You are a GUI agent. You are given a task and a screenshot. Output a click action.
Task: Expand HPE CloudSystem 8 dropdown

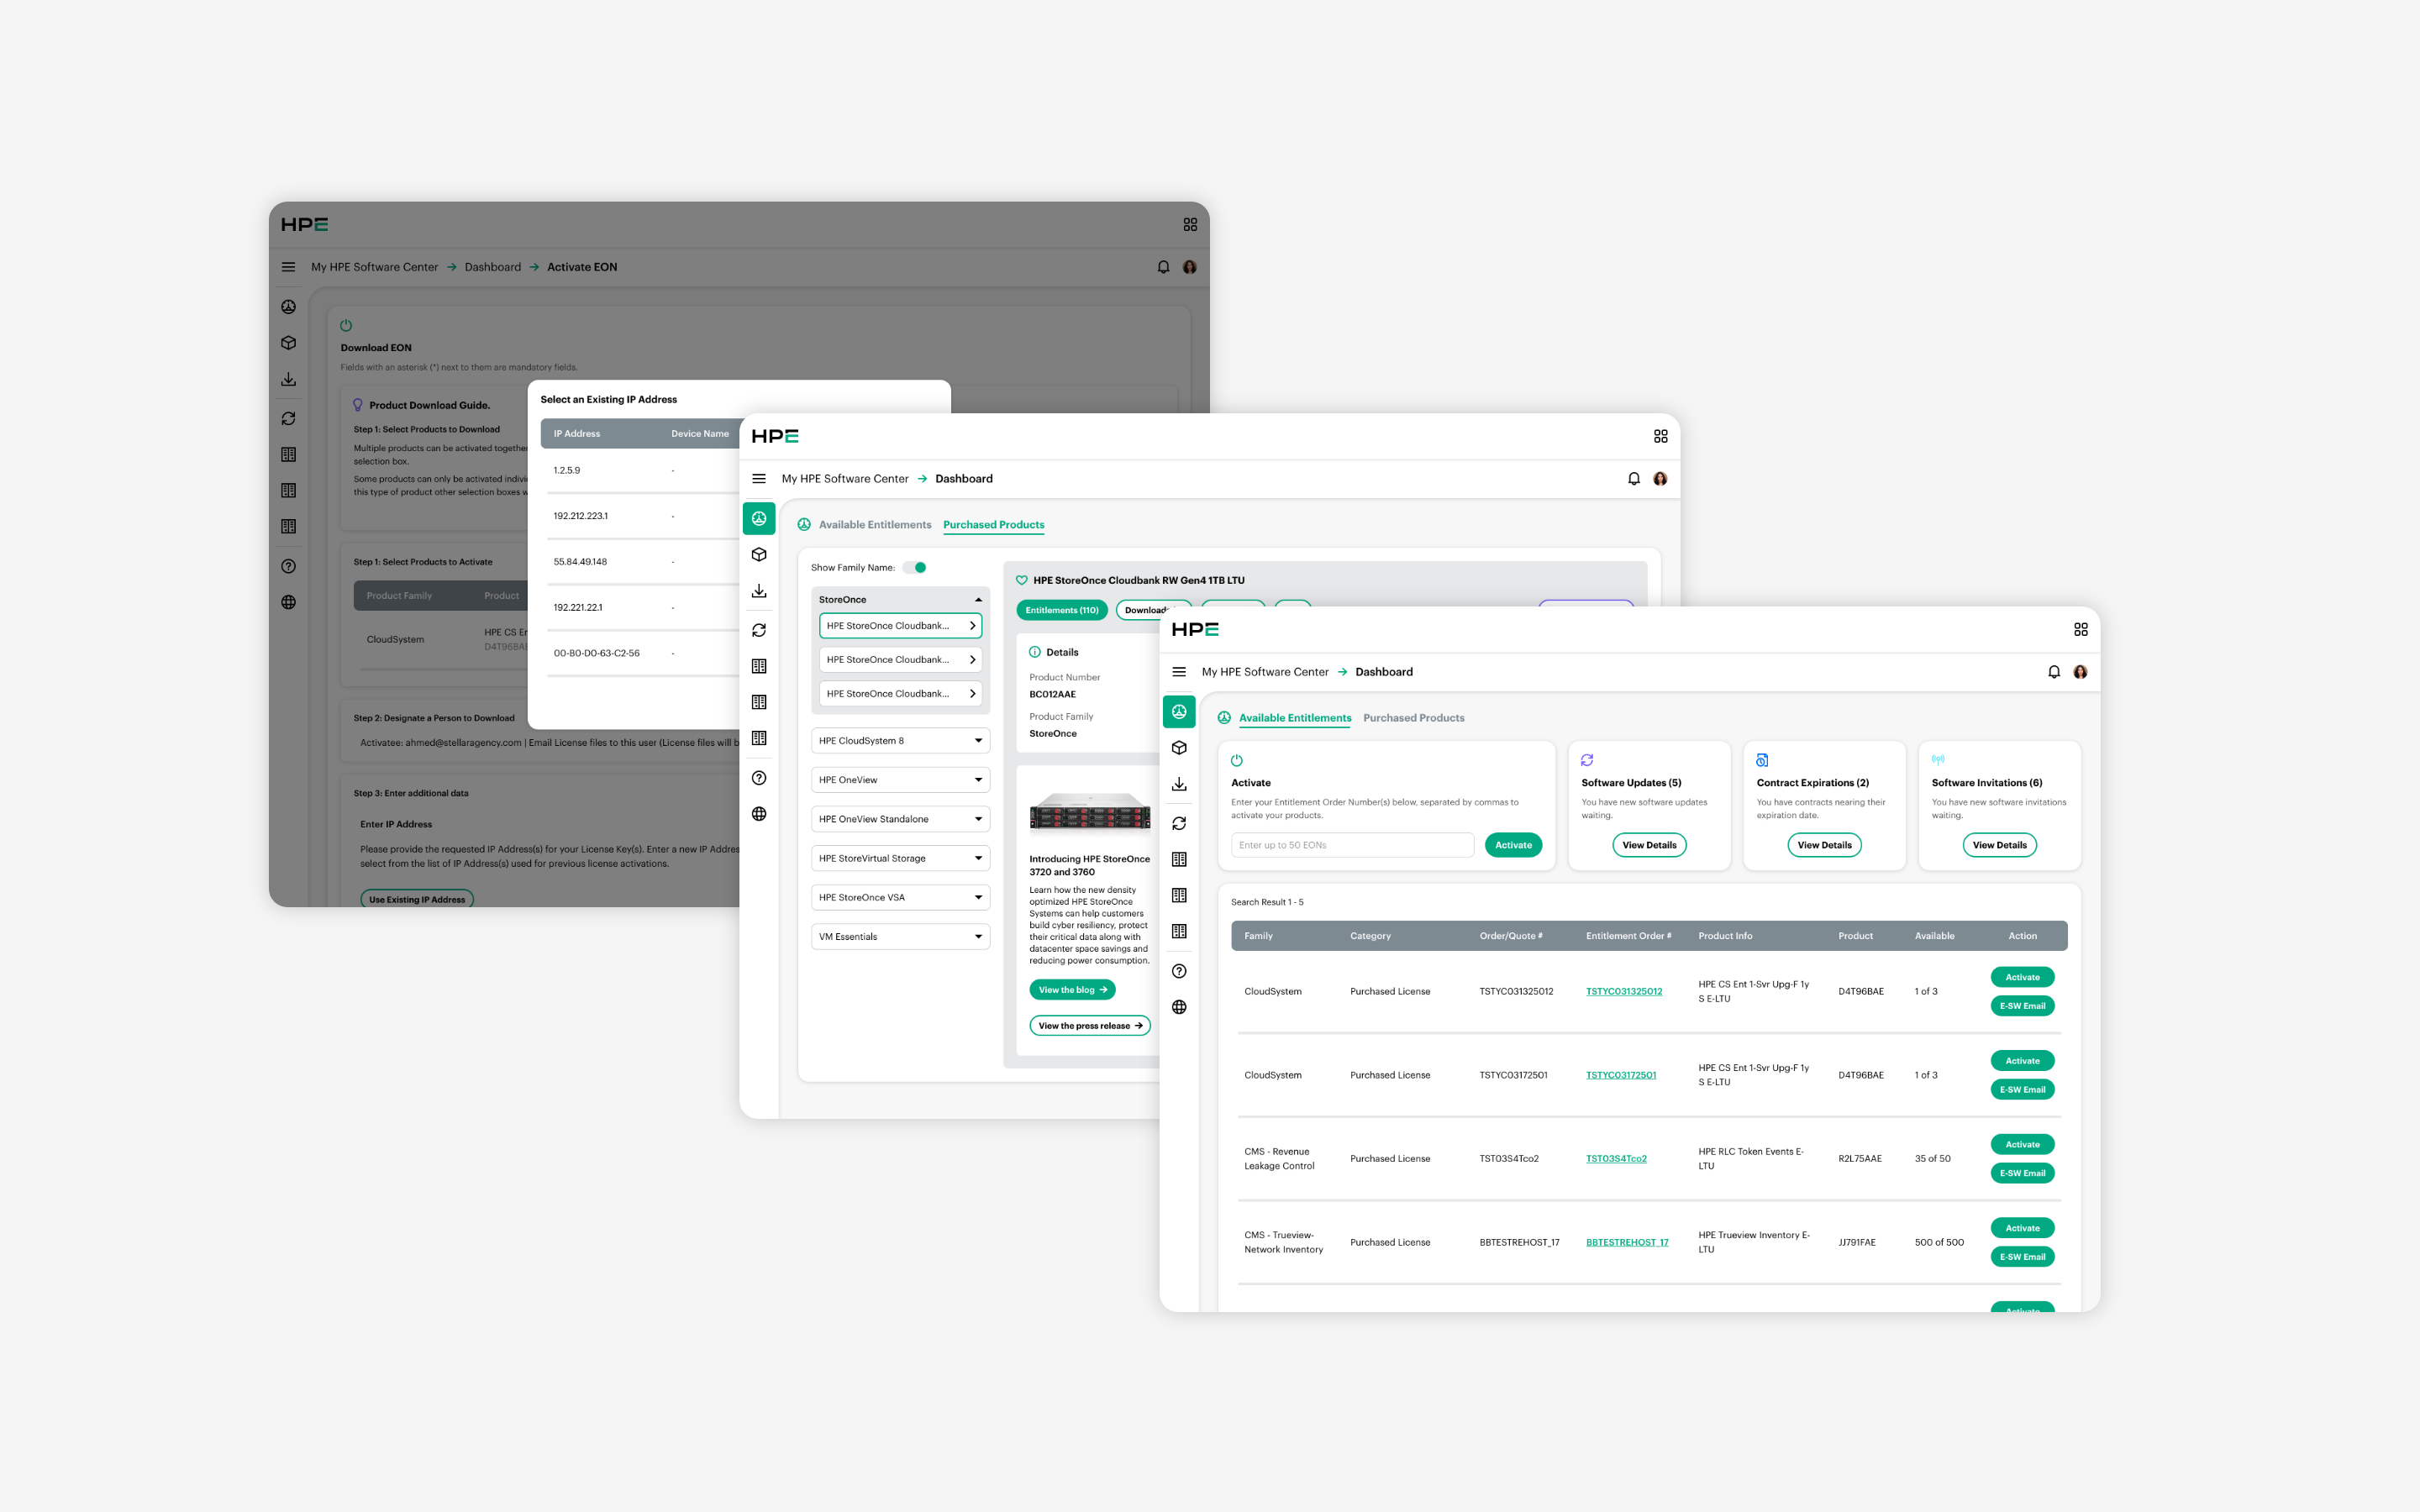click(x=900, y=741)
